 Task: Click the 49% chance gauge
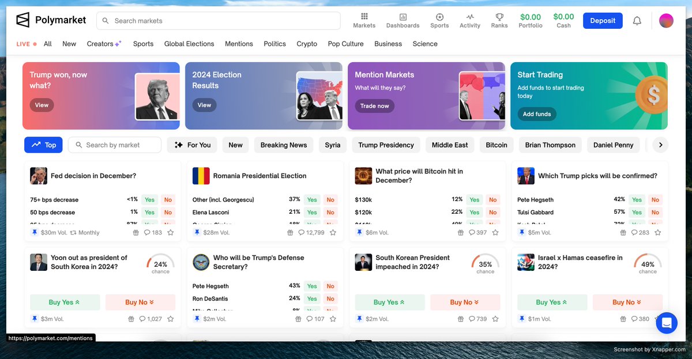pyautogui.click(x=648, y=264)
